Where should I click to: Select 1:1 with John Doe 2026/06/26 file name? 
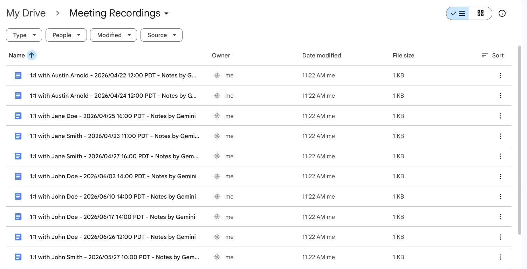click(113, 237)
